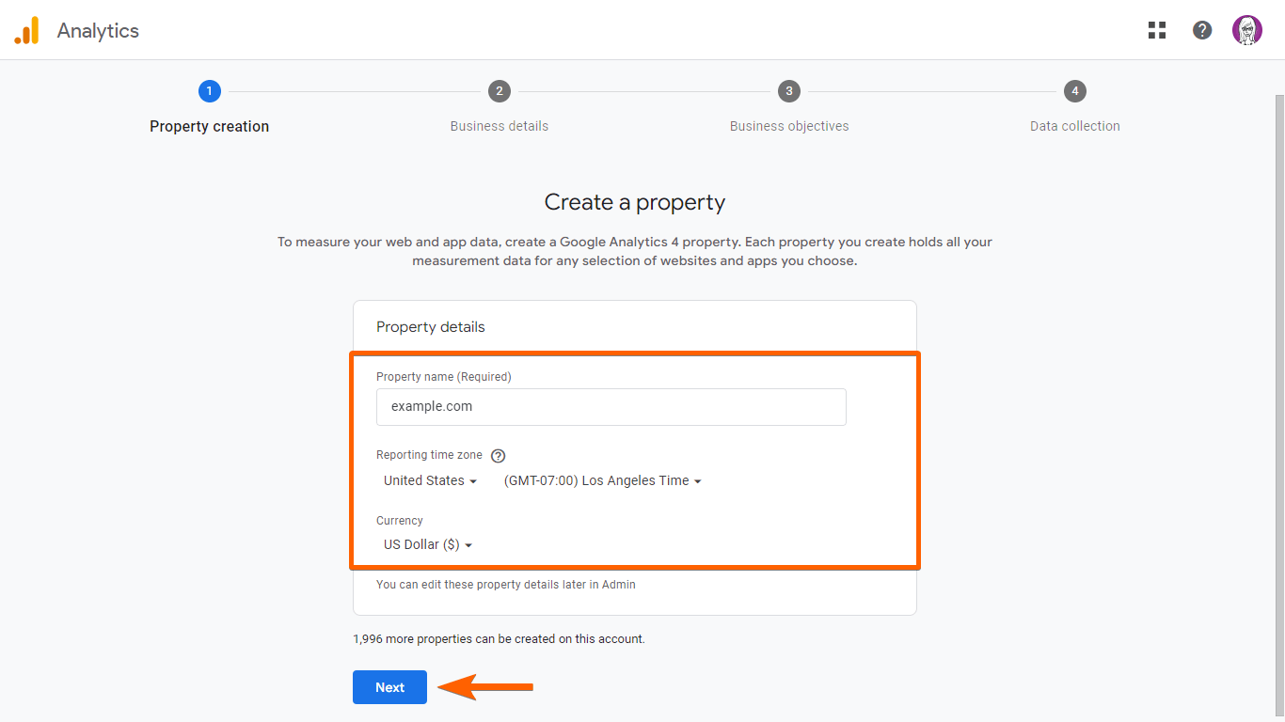Select step 1 circle in stepper

coord(209,91)
